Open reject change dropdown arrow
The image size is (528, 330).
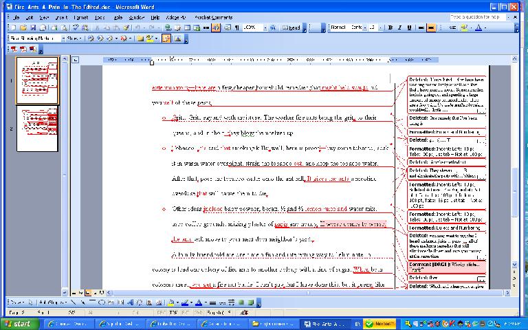pos(130,38)
